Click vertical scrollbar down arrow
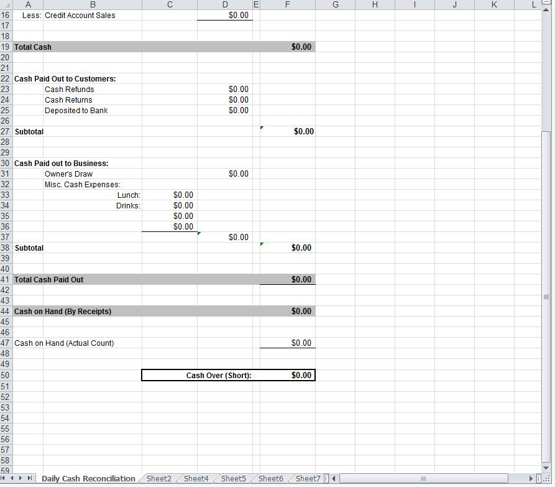 546,468
